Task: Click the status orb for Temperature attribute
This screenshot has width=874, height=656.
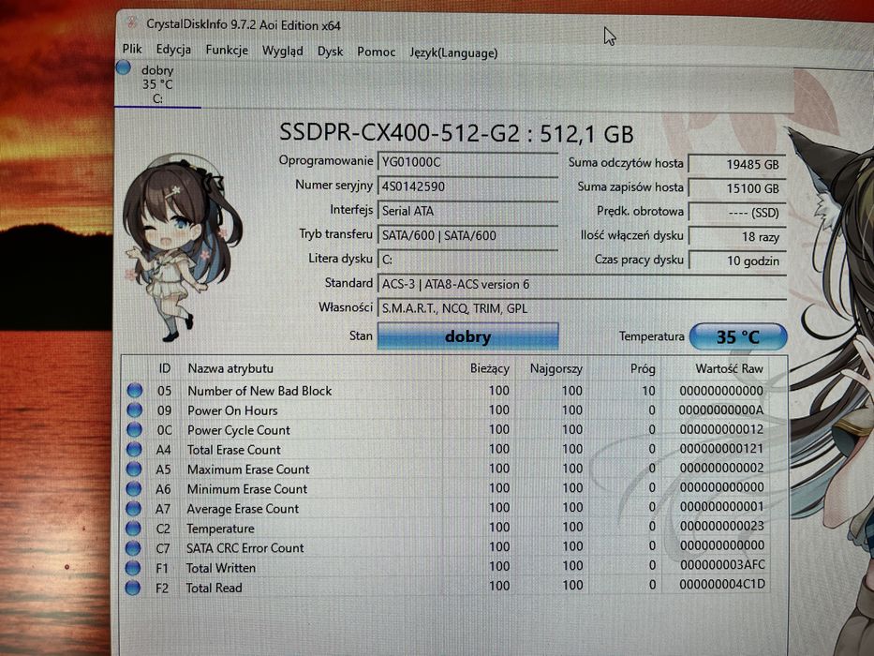Action: tap(133, 528)
